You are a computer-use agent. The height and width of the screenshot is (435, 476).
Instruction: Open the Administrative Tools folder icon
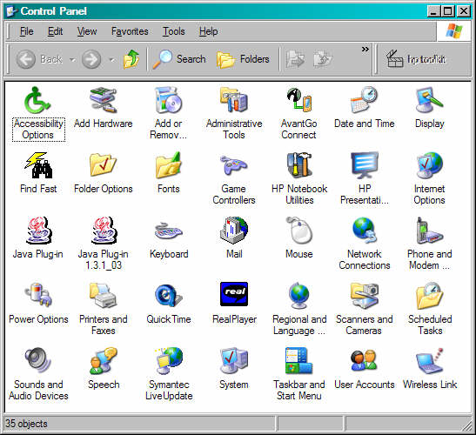click(x=234, y=100)
